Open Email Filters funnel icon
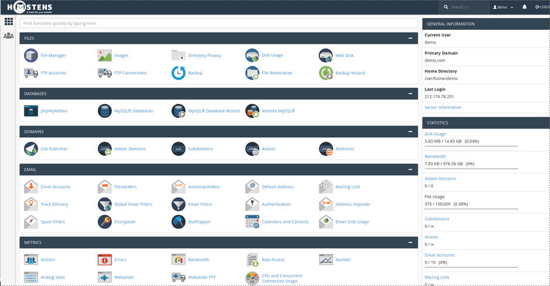The height and width of the screenshot is (286, 550). 178,204
